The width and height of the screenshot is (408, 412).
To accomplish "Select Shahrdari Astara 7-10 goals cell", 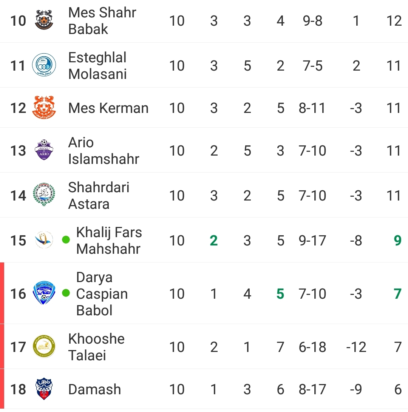I will pyautogui.click(x=312, y=196).
